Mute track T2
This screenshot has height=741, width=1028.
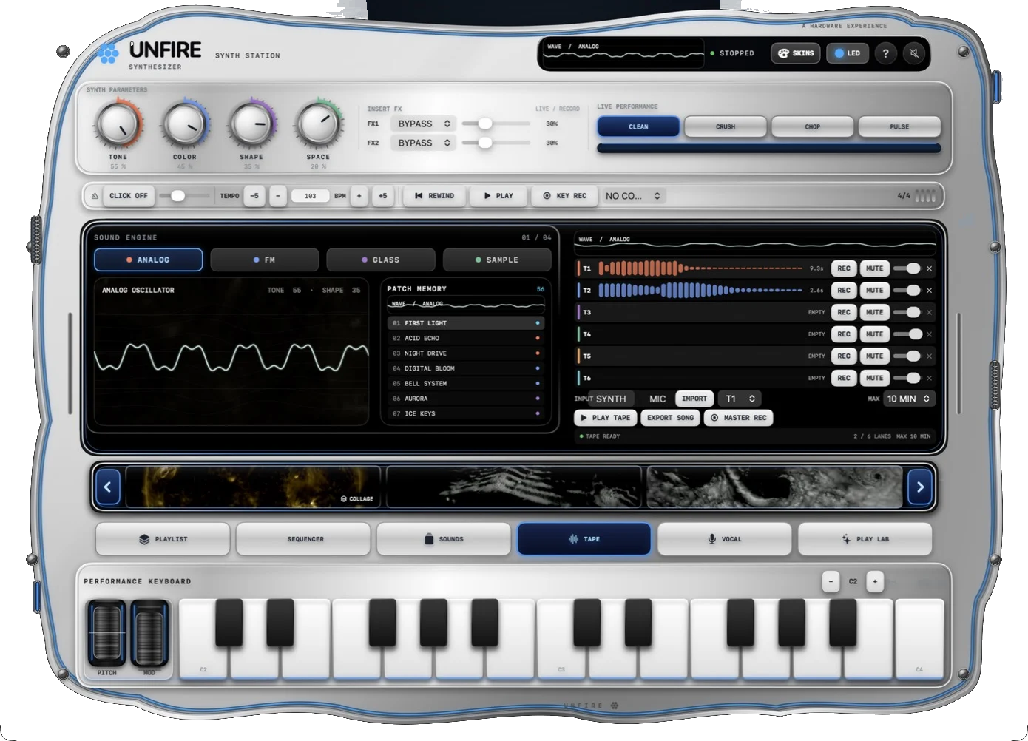pos(875,291)
